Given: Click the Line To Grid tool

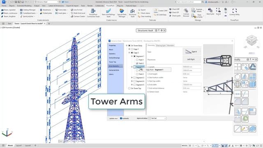Looking at the screenshot, I should [x=76, y=10].
